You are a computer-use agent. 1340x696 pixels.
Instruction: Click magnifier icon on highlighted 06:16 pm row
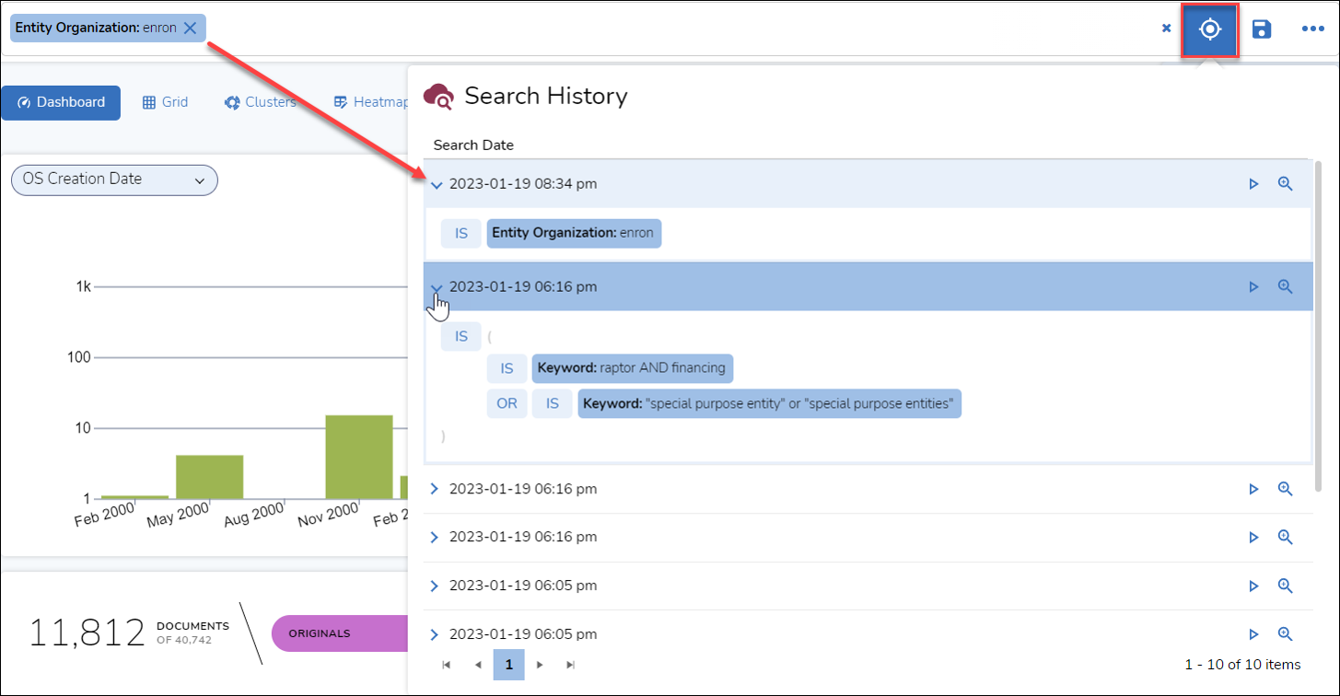pos(1286,286)
